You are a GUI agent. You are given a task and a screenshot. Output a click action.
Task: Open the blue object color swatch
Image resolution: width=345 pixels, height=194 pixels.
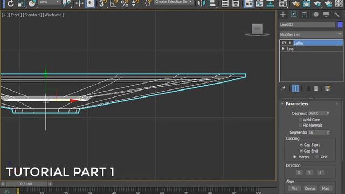[x=340, y=25]
